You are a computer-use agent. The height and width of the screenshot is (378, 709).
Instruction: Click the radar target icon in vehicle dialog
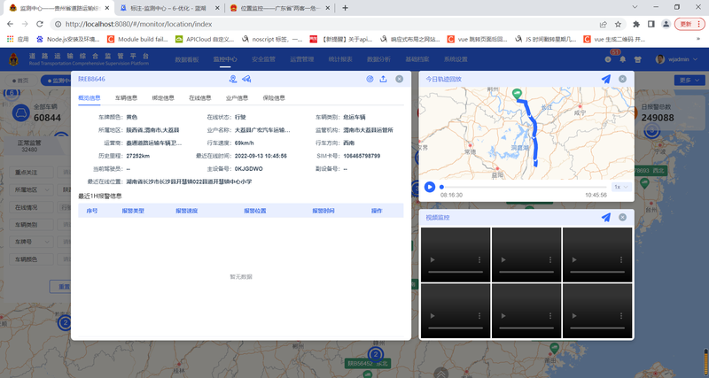370,79
